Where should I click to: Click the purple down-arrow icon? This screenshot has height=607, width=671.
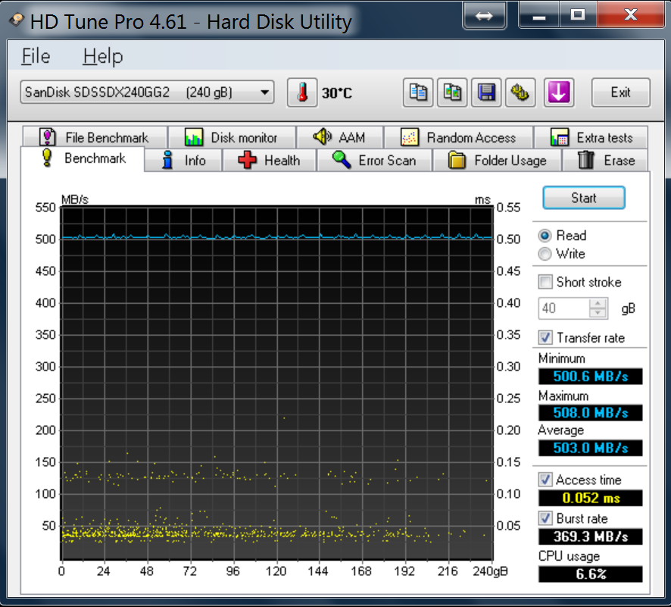tap(558, 92)
